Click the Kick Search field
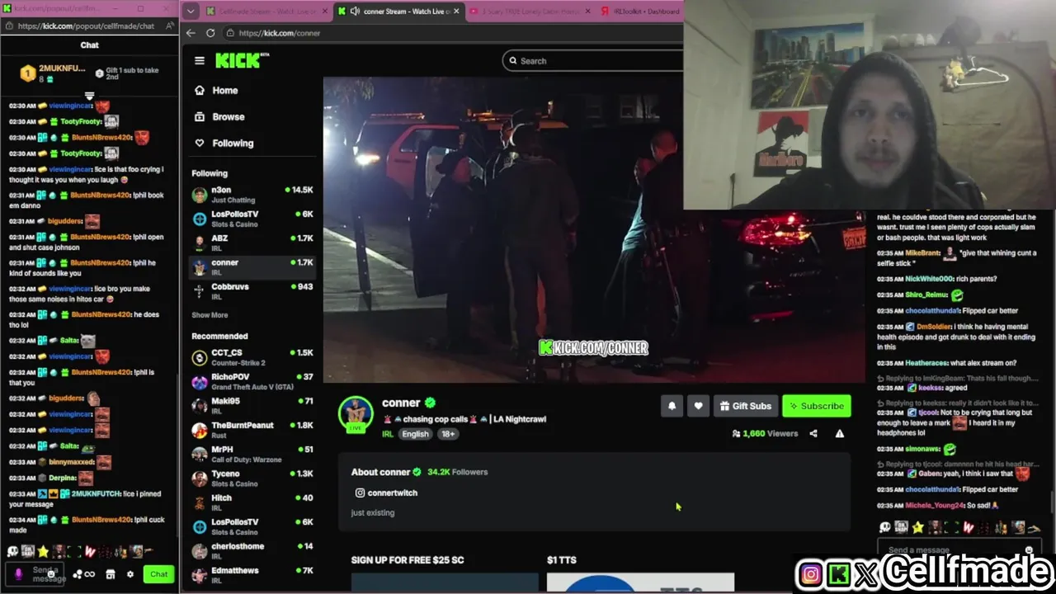This screenshot has width=1056, height=594. point(594,60)
